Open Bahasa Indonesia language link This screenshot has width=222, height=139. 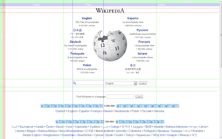pos(177,126)
